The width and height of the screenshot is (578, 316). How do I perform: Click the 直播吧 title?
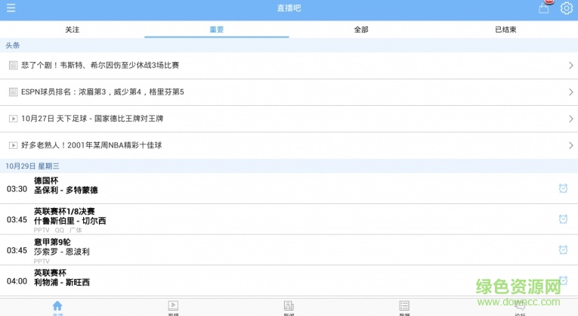(x=289, y=8)
